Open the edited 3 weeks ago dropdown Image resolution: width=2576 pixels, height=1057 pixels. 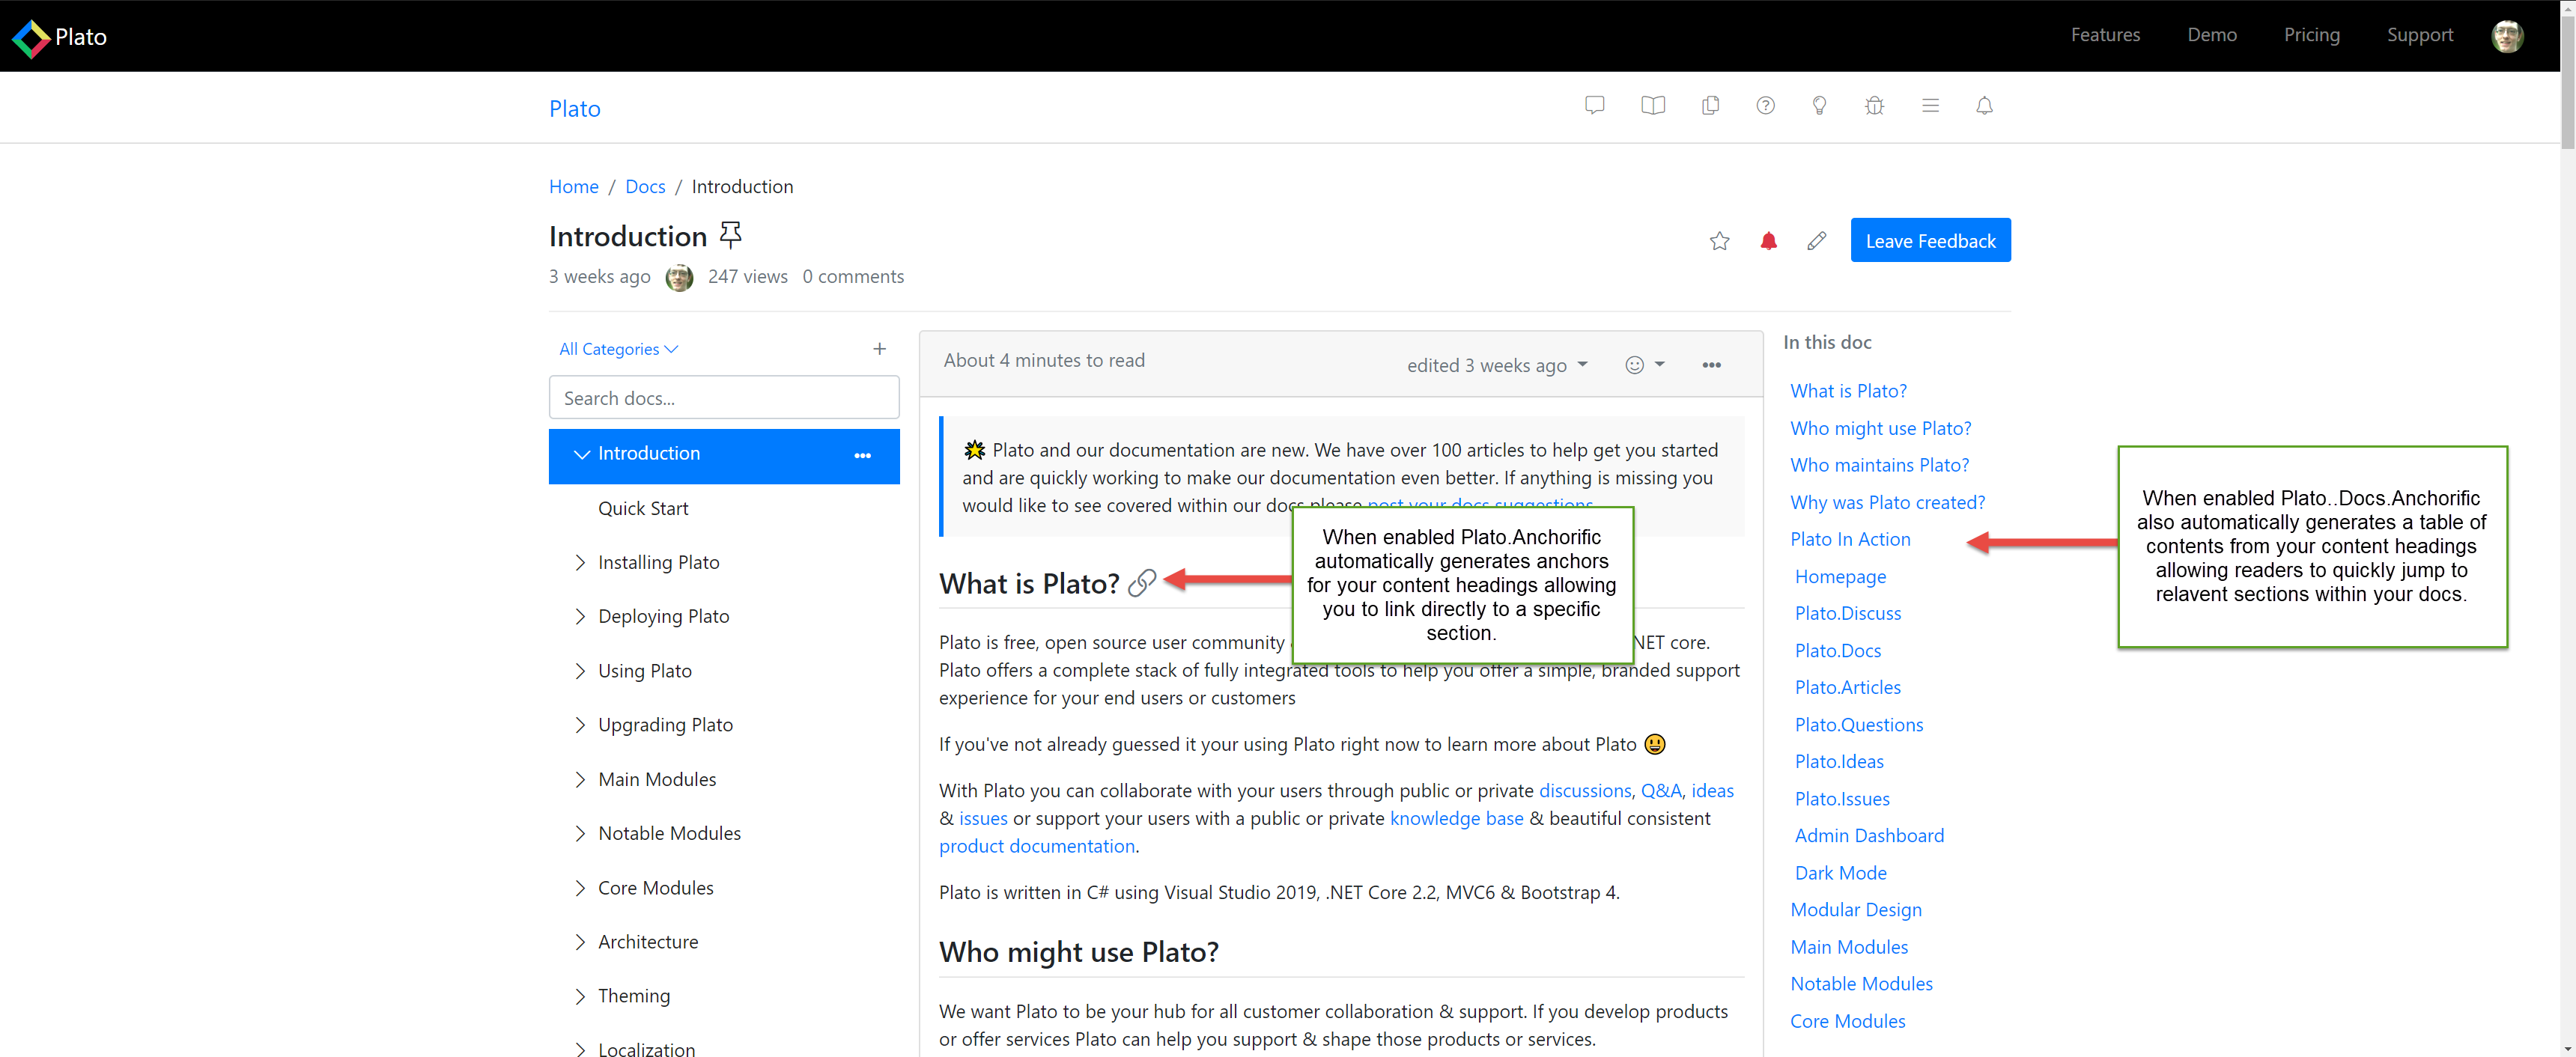1497,365
